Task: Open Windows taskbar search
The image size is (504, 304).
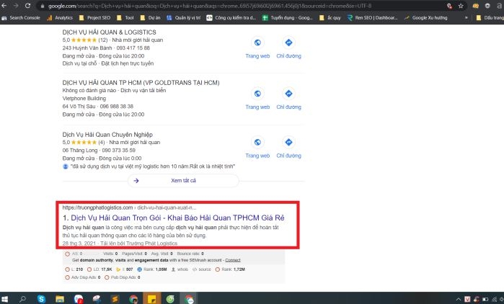Action: pos(22,299)
